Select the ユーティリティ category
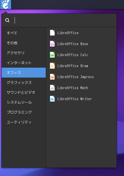Viewport: 124px width, 176px height. (x=24, y=122)
